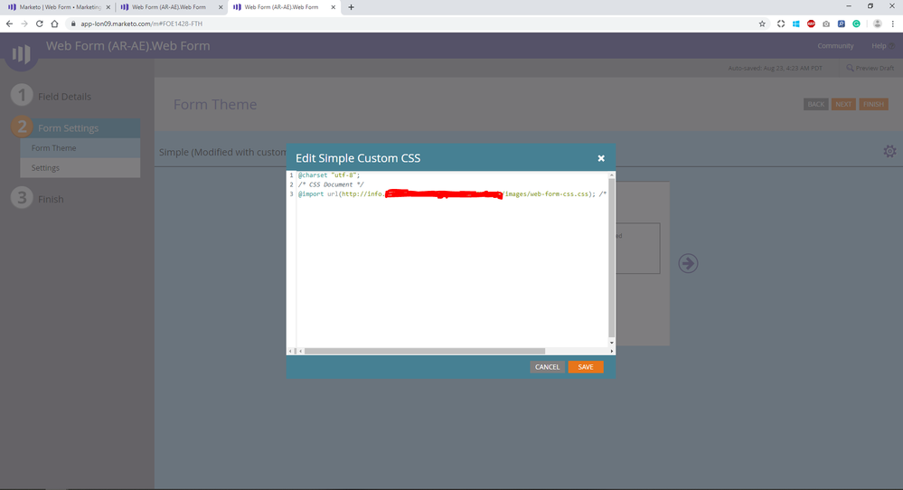Save the custom CSS changes
Screen dimensions: 903x490
click(x=585, y=367)
